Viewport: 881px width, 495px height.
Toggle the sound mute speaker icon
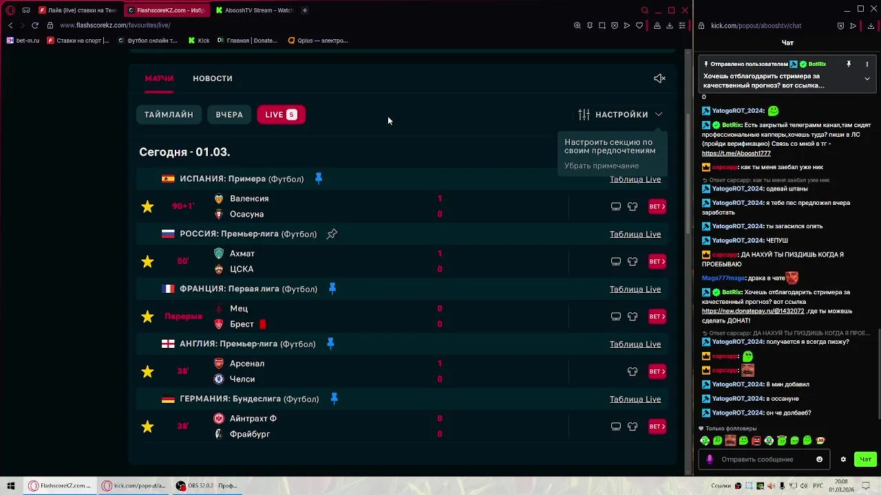659,78
